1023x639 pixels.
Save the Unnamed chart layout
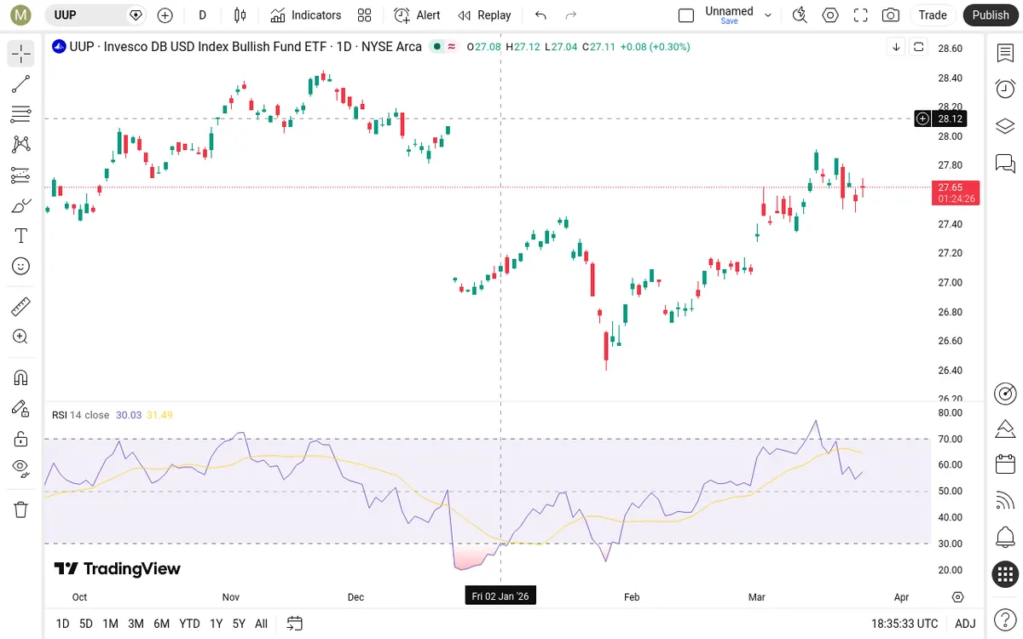(730, 14)
